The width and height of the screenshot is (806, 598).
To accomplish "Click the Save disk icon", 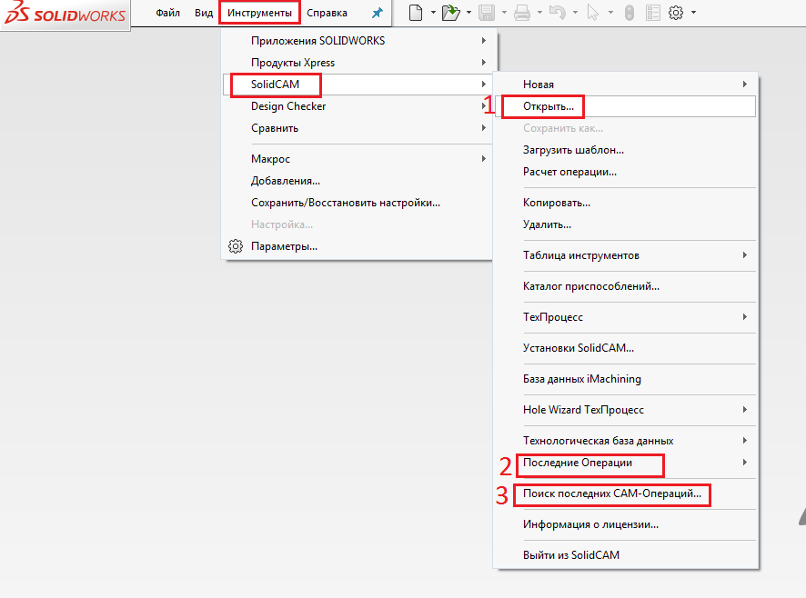I will (487, 13).
